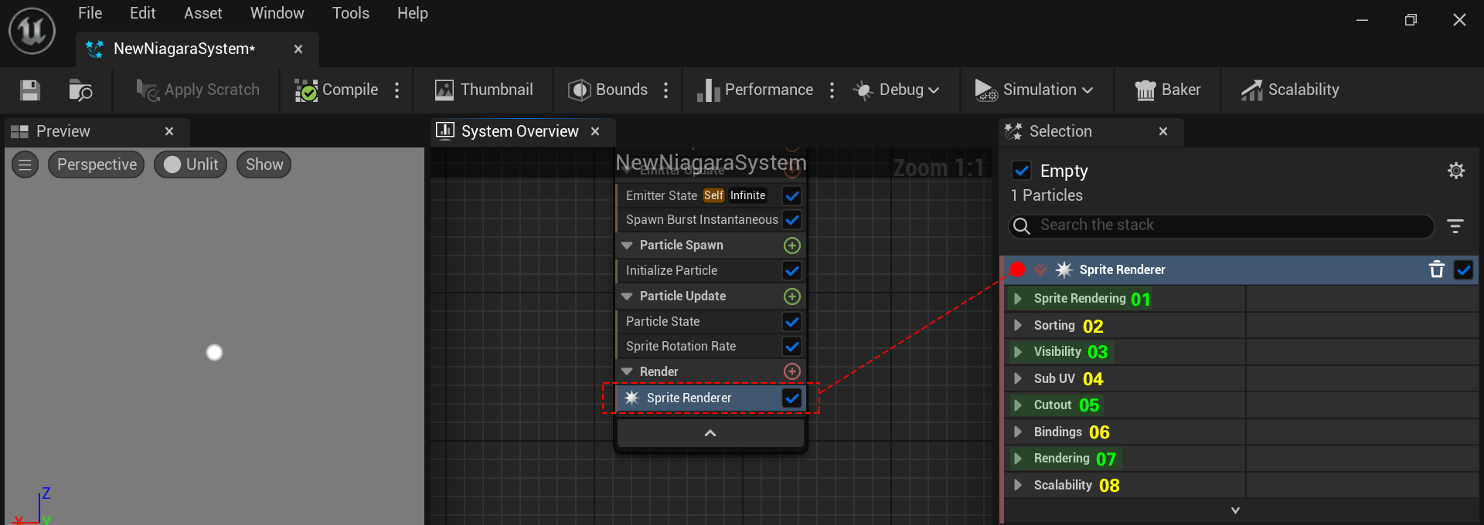Click the Save asset floppy disk icon
This screenshot has width=1484, height=525.
(30, 90)
